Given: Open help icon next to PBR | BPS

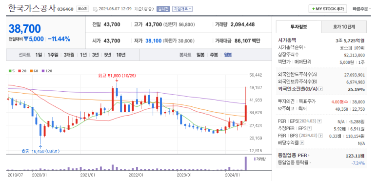Looking at the screenshot, I should pyautogui.click(x=320, y=136).
